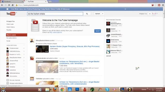Screen dimensions: 165x92
Task: Subscribe to Jumpinthepack channel
Action: 114,36
